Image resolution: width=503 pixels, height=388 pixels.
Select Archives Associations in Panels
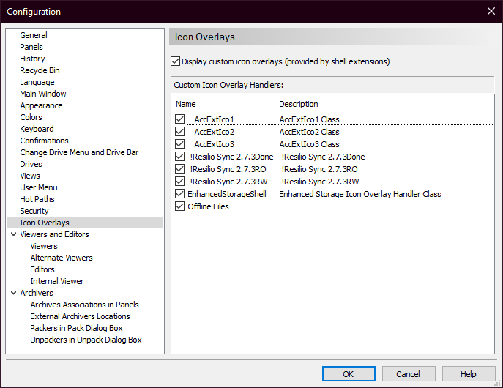tap(84, 305)
